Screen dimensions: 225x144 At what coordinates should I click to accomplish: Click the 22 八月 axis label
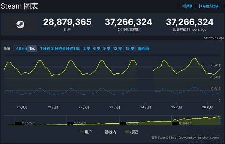tap(84, 107)
